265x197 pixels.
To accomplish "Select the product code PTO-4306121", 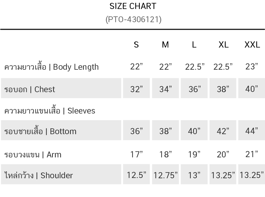I will (133, 20).
